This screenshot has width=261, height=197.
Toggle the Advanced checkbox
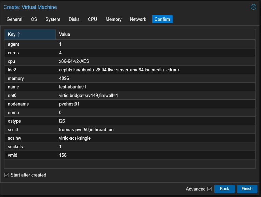point(209,189)
